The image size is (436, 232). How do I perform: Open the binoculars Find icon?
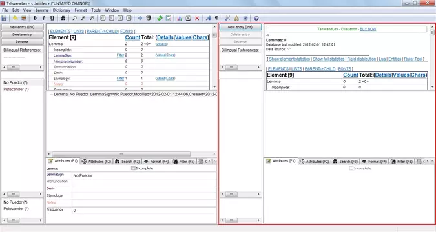[63, 18]
